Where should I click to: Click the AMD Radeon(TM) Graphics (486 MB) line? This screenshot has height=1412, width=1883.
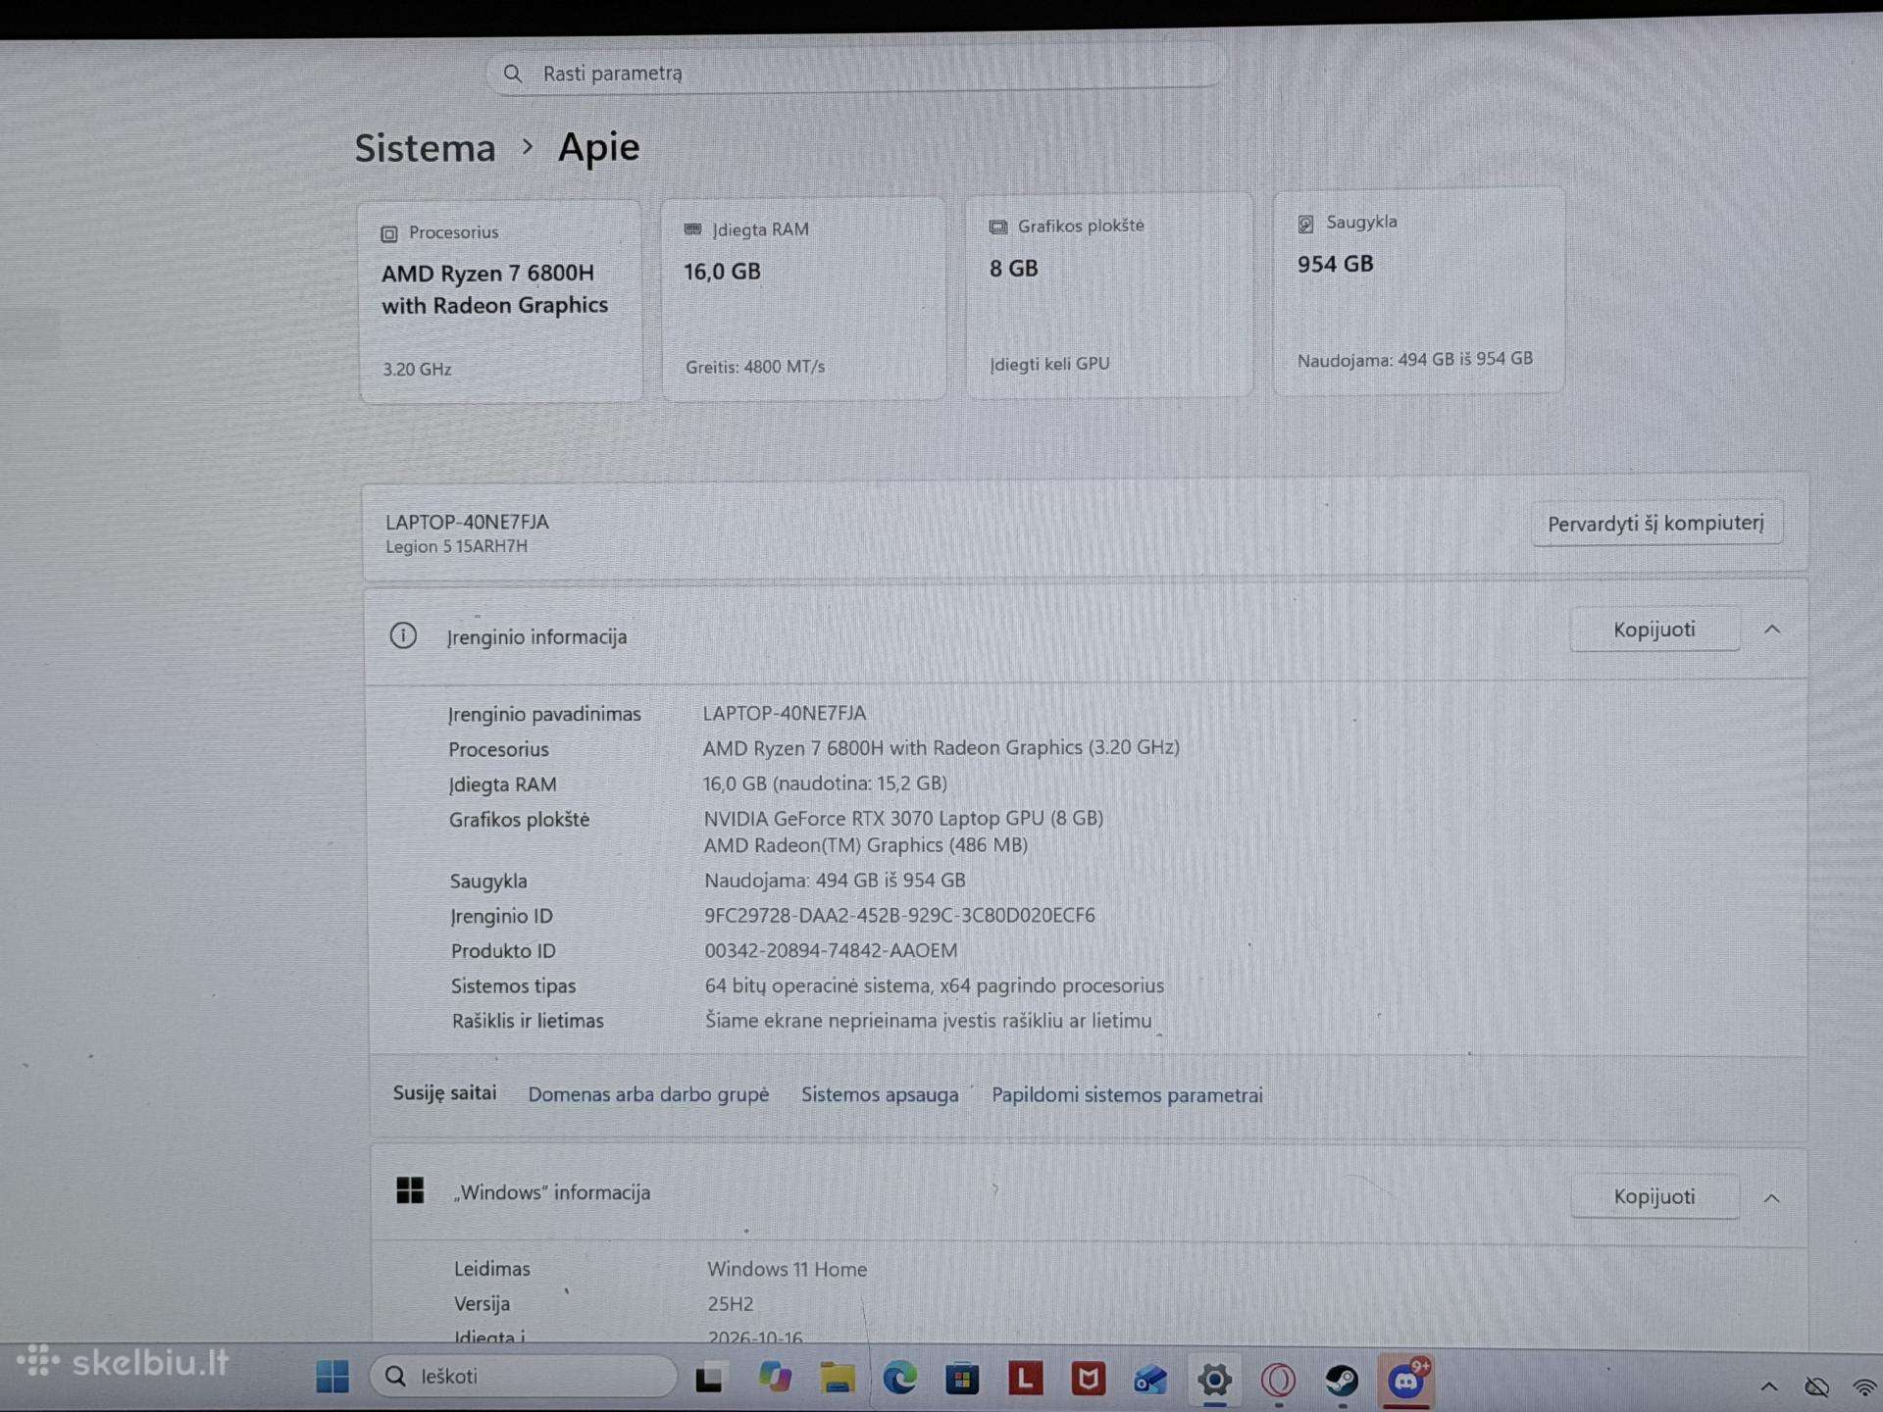click(865, 845)
